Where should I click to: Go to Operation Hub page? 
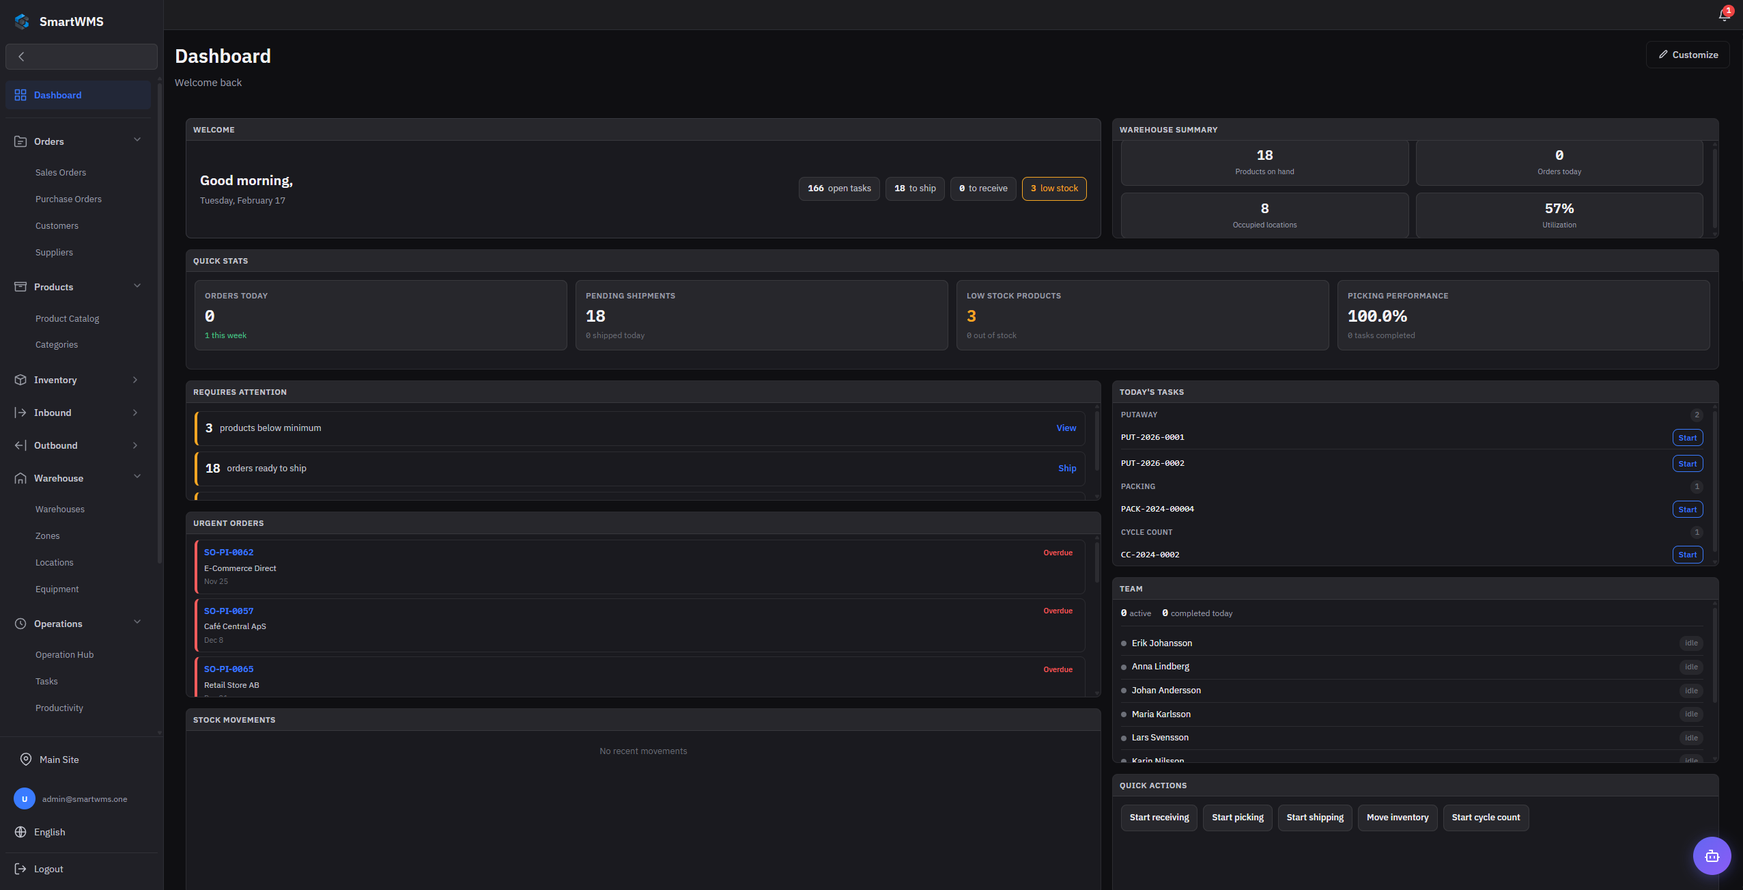tap(65, 654)
